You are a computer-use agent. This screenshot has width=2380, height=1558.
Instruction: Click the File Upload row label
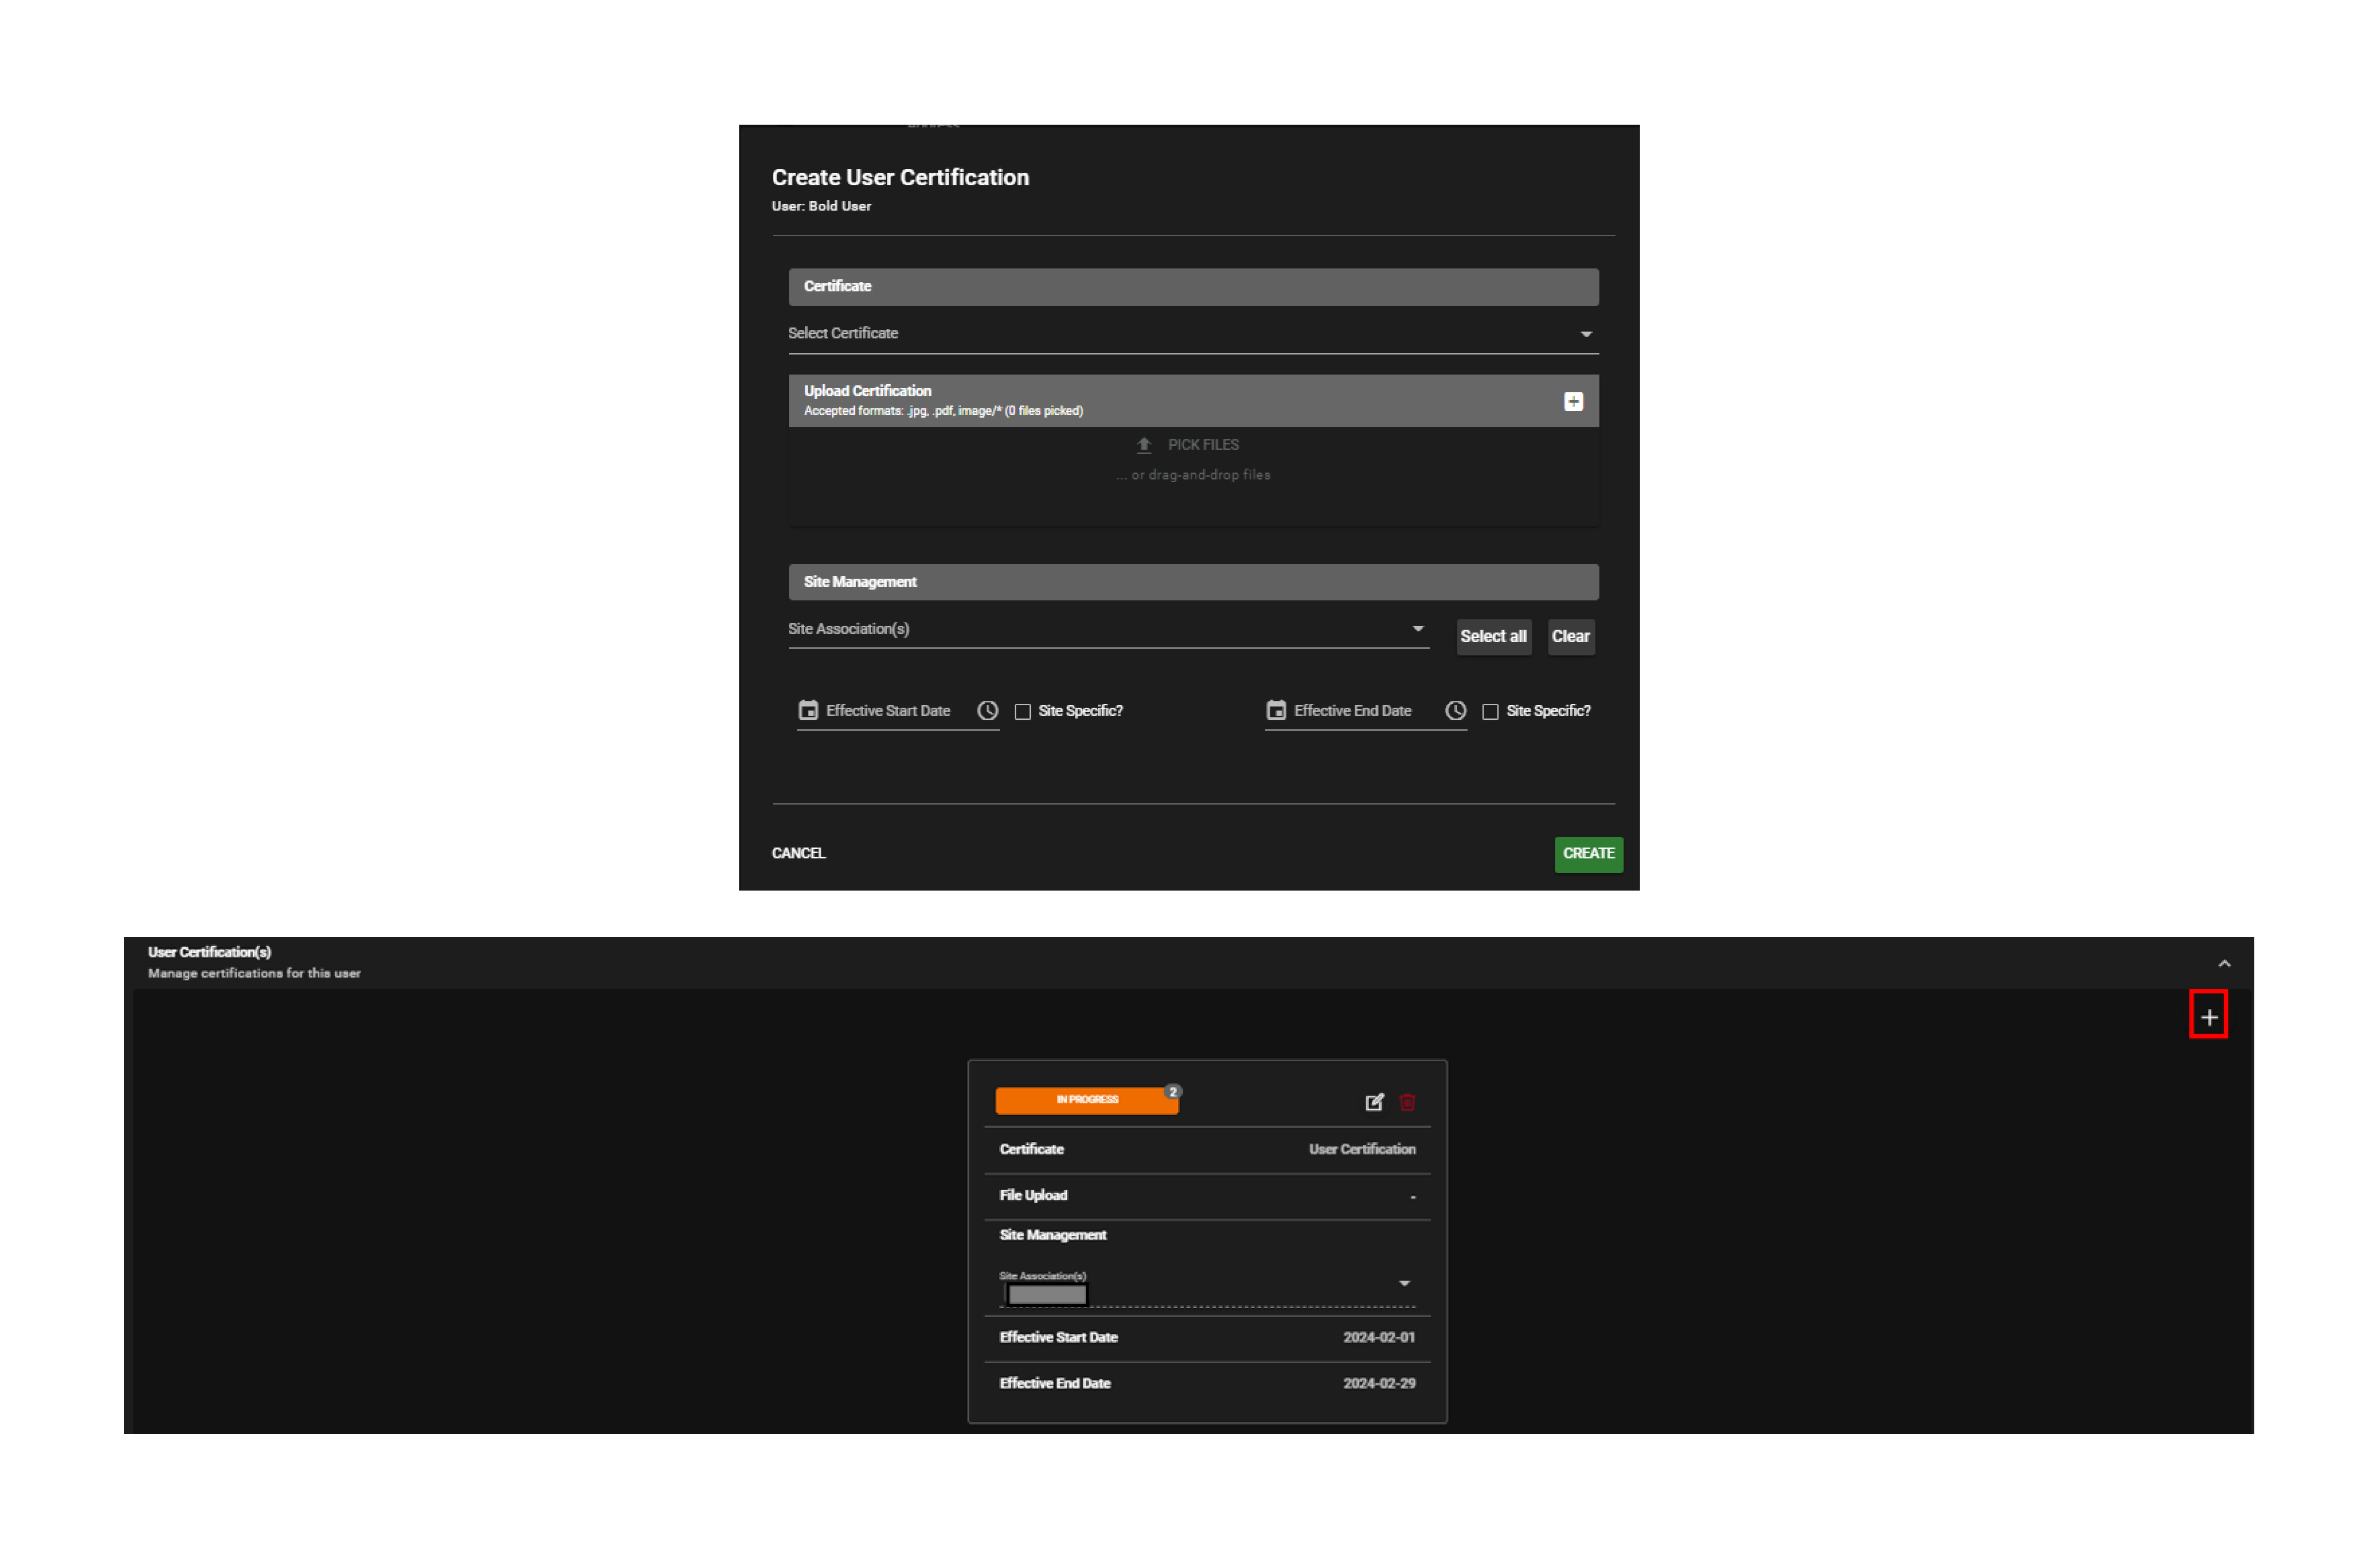tap(1033, 1195)
